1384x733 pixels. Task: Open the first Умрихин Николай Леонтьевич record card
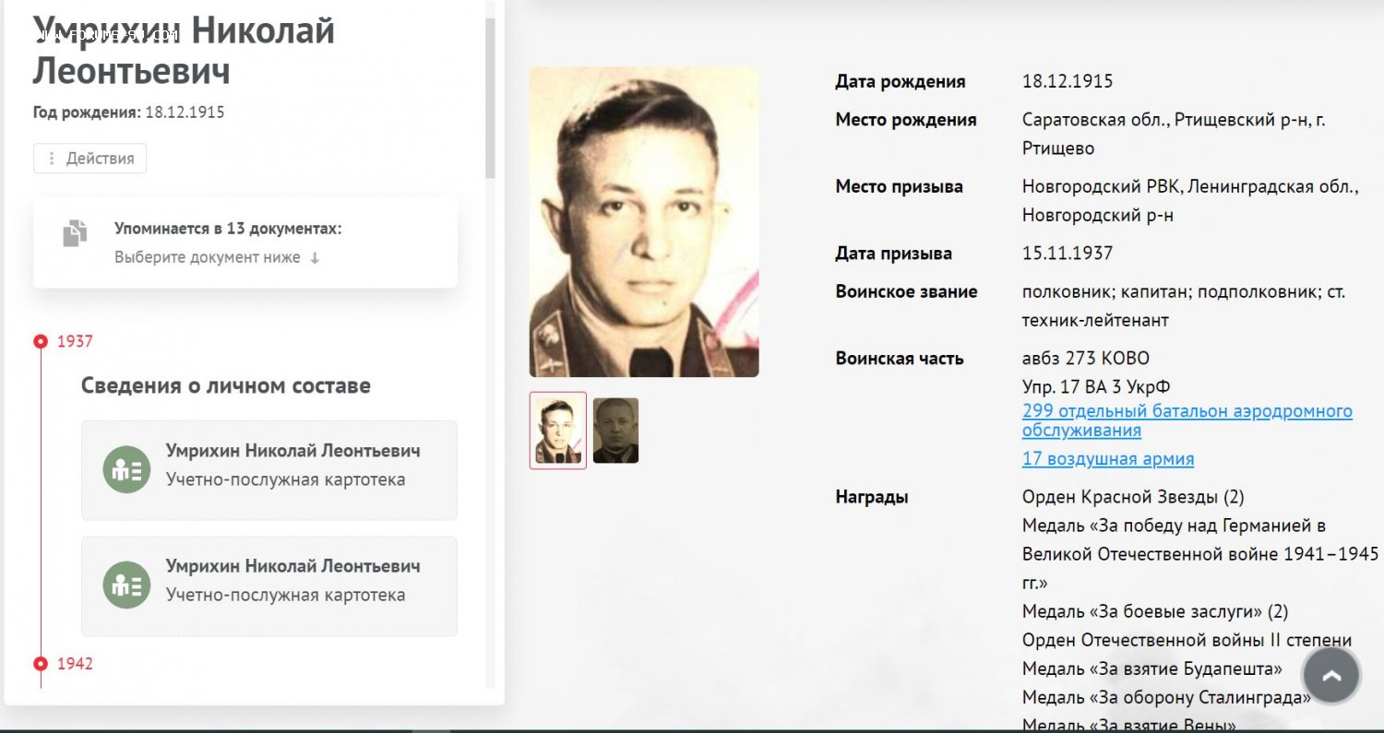(x=269, y=470)
